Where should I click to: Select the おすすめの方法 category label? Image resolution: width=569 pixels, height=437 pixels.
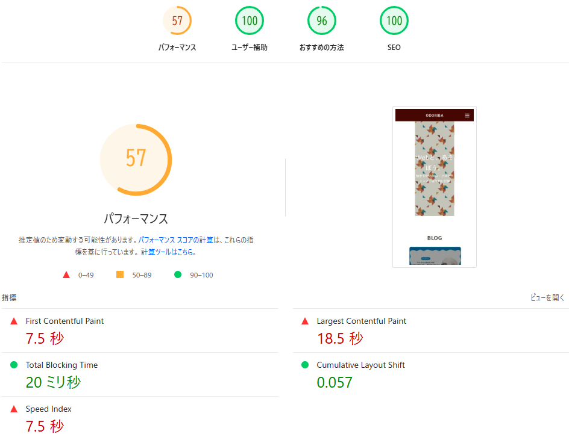pyautogui.click(x=322, y=48)
